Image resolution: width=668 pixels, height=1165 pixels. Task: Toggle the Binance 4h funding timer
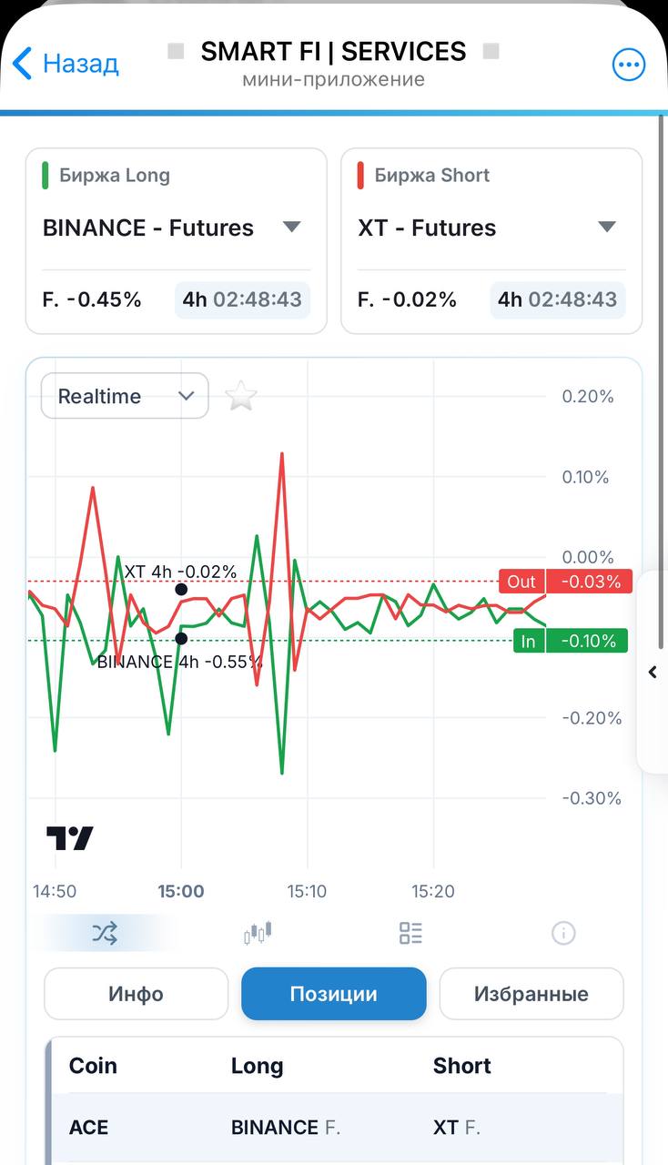tap(242, 299)
